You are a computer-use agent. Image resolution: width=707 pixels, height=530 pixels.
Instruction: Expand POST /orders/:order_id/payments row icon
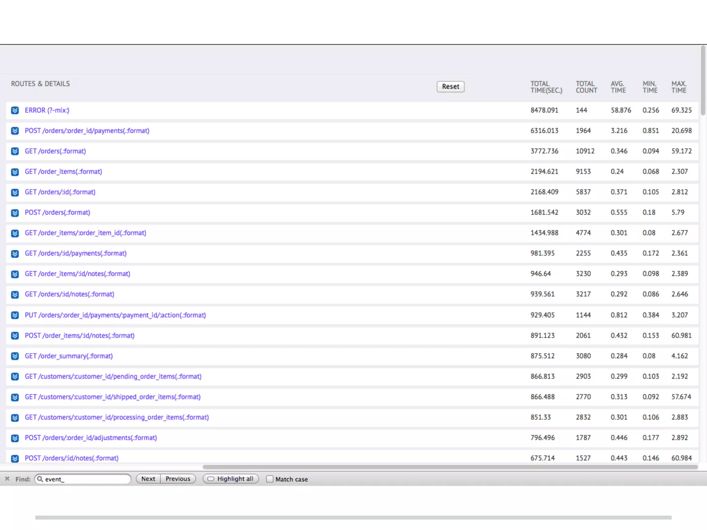click(x=15, y=131)
